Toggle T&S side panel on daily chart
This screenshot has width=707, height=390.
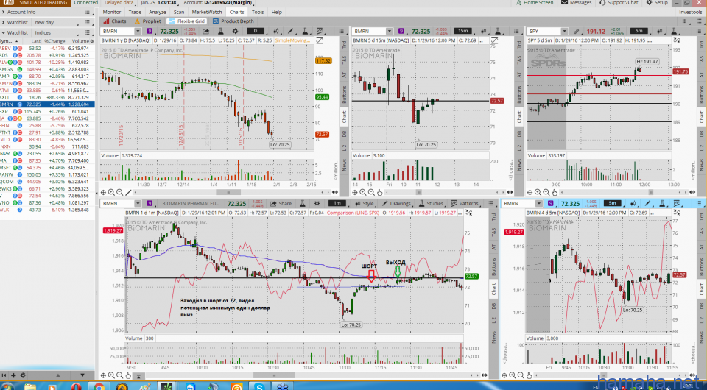(x=344, y=60)
